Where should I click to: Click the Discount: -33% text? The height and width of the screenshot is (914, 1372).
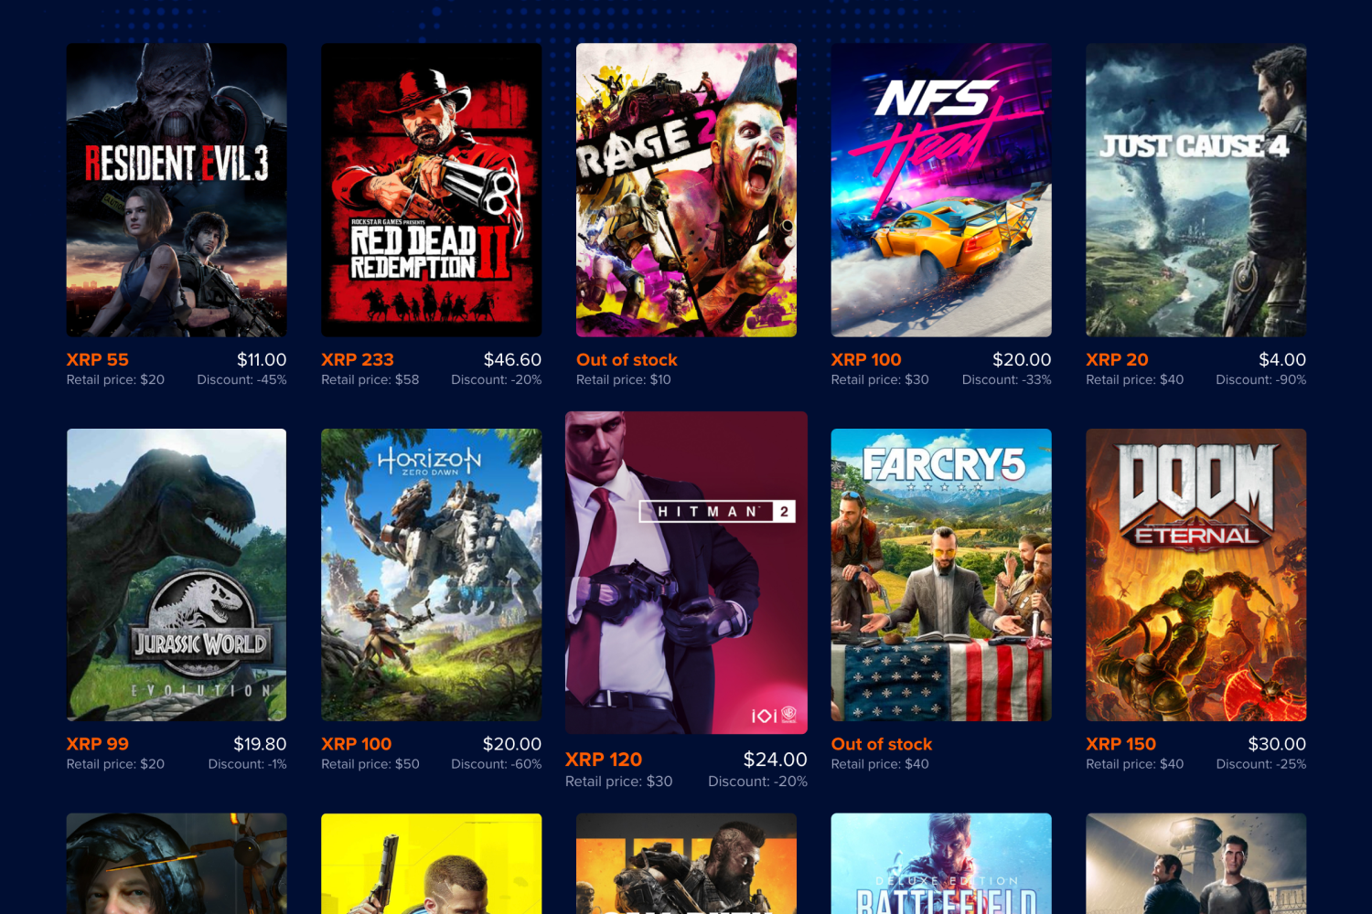click(1007, 379)
